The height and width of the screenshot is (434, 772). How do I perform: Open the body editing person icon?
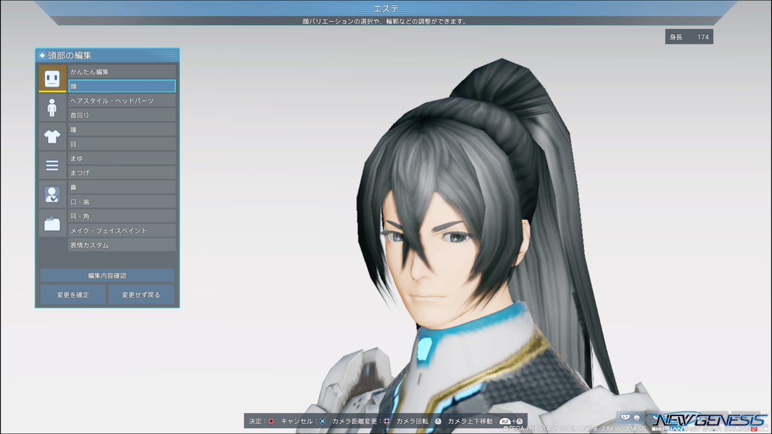(52, 107)
